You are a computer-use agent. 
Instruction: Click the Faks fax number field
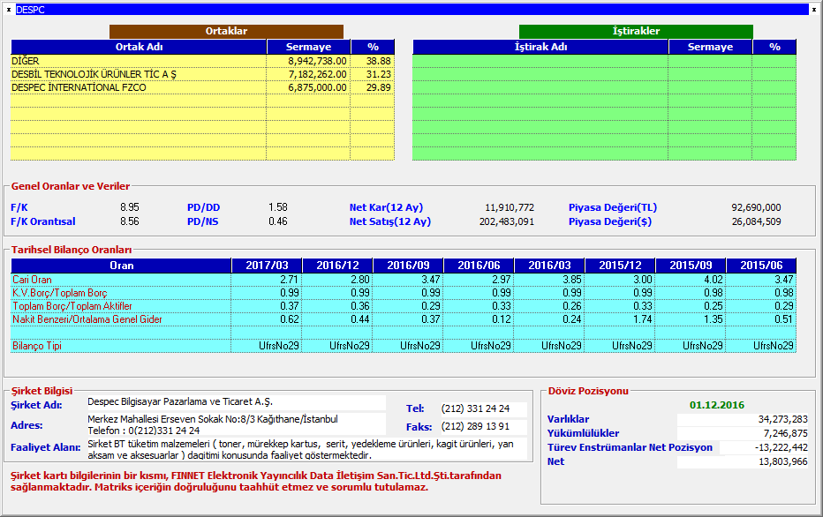point(483,427)
